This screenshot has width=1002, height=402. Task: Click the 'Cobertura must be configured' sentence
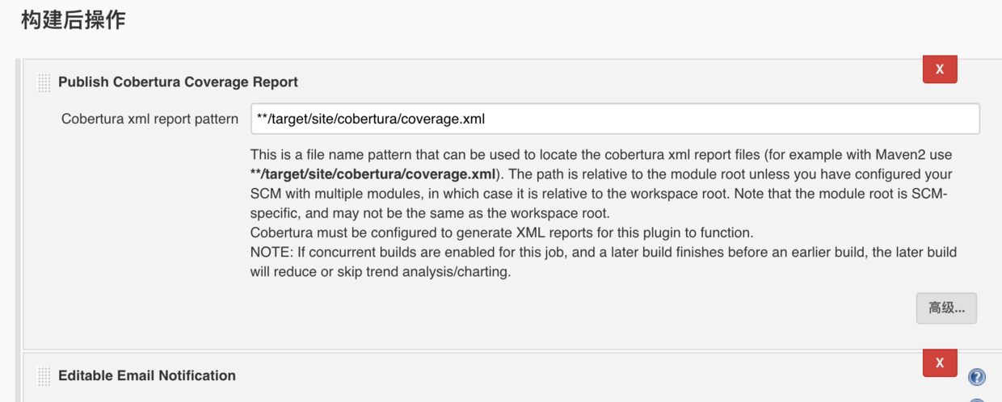tap(501, 233)
